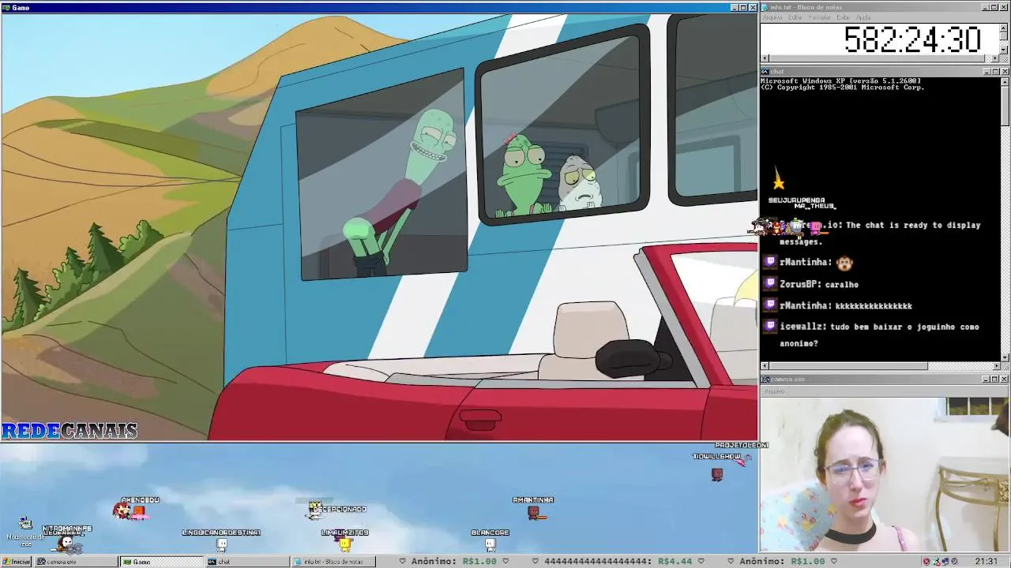Click Twitch badge beside rMantinha kkkk message
This screenshot has height=568, width=1011.
point(770,305)
